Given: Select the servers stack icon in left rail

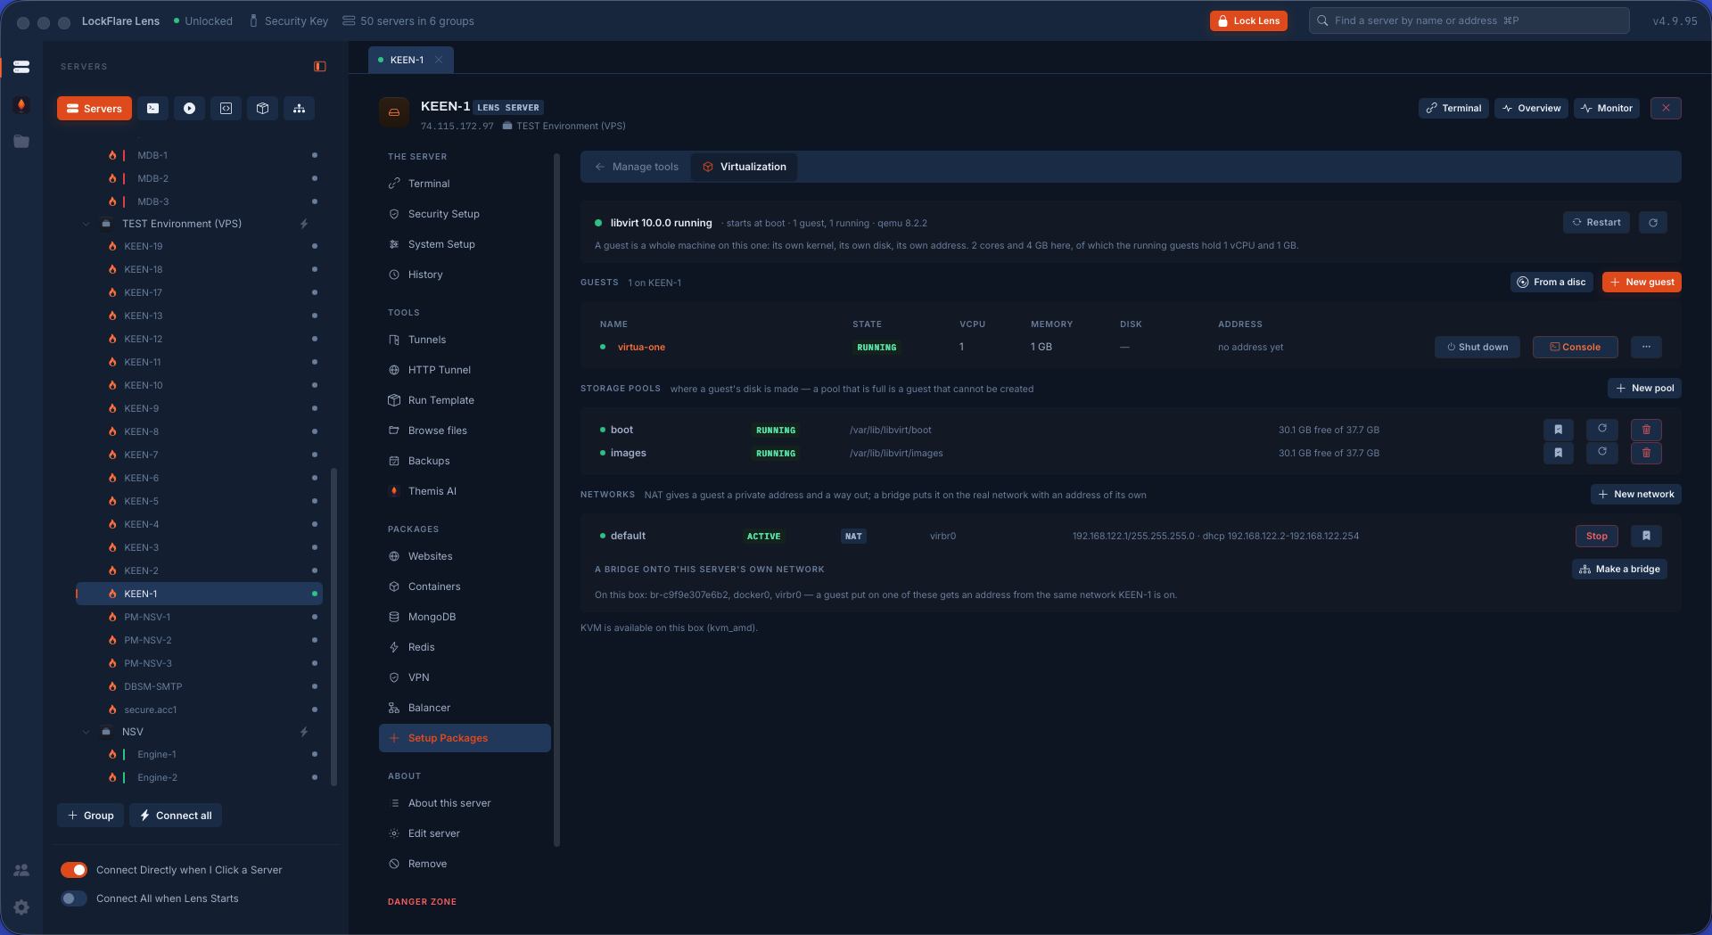Looking at the screenshot, I should point(21,67).
